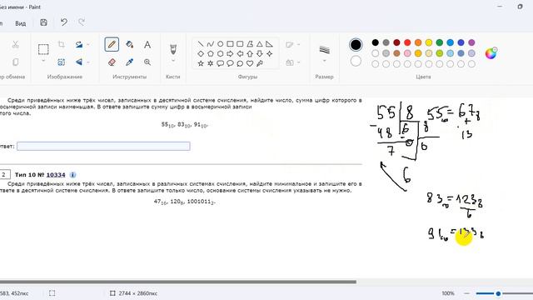Image resolution: width=533 pixels, height=300 pixels.
Task: Expand the Размер size dropdown arrow
Action: click(324, 61)
